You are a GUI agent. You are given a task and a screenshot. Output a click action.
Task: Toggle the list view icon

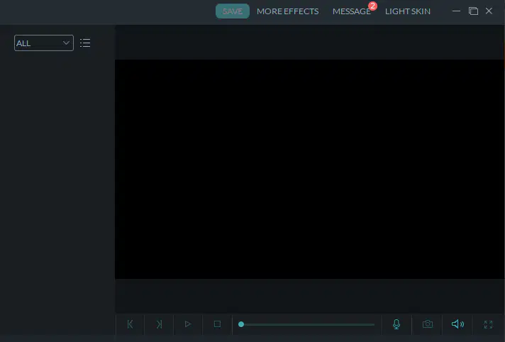click(85, 43)
